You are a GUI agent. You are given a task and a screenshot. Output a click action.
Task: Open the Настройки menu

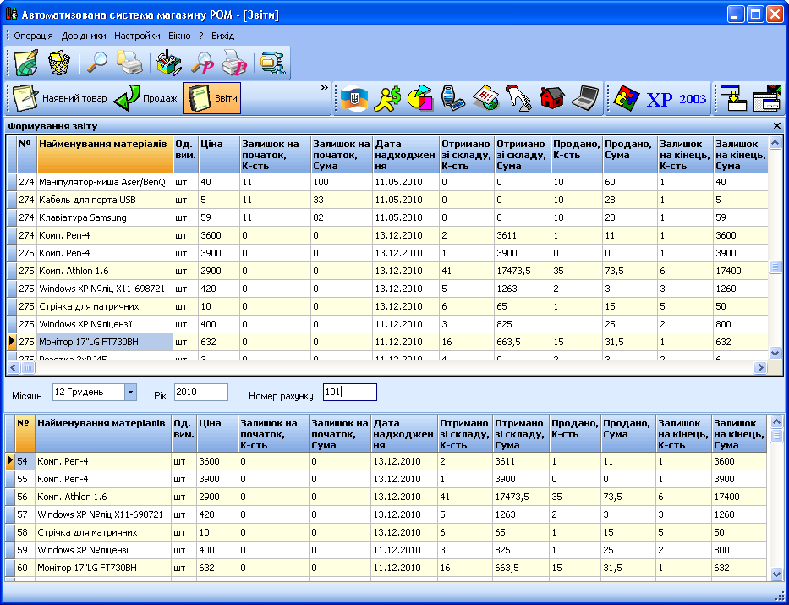[x=137, y=36]
